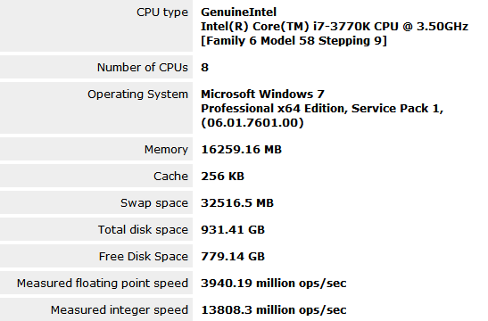Select the 779.14 GB free space value
Image resolution: width=488 pixels, height=321 pixels.
pos(233,257)
